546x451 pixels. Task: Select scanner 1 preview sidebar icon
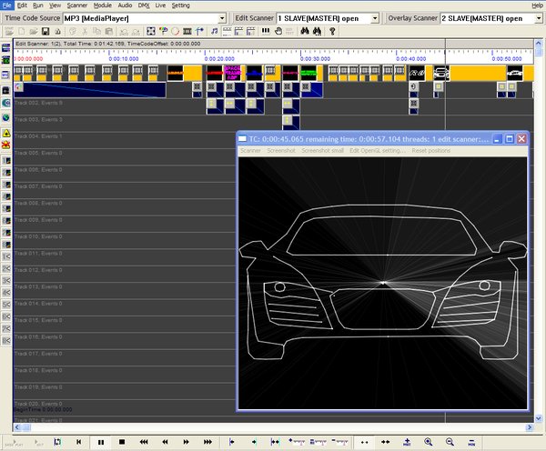point(6,161)
